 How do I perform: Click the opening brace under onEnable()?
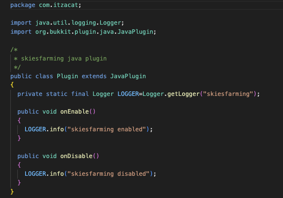point(19,120)
